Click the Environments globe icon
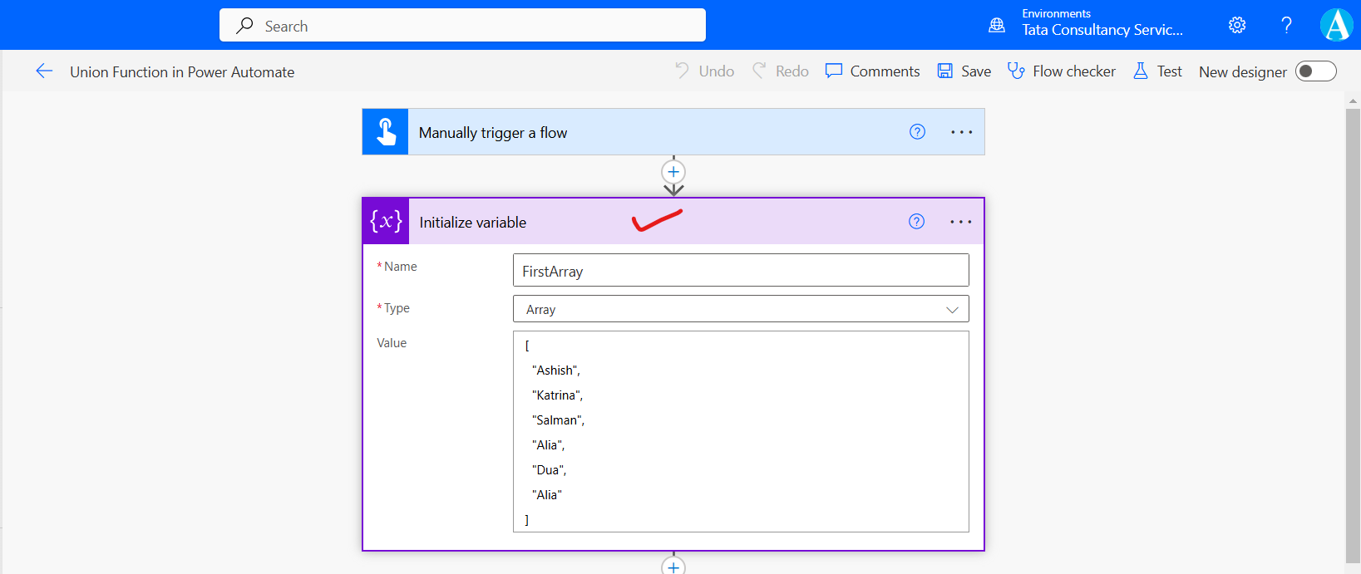1361x574 pixels. click(996, 26)
